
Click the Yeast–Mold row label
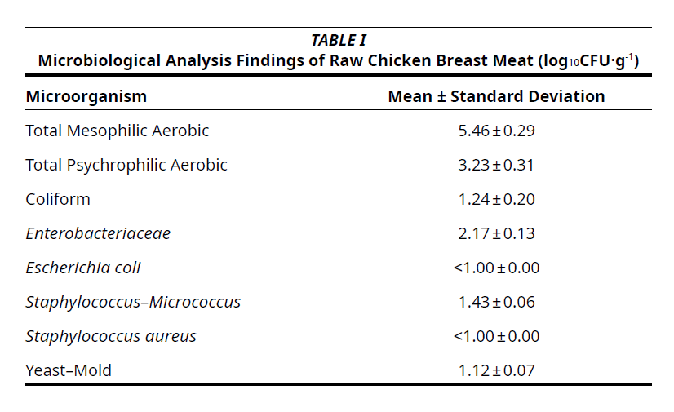(69, 370)
